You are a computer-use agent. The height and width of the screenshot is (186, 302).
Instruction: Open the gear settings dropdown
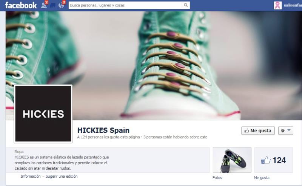[285, 131]
